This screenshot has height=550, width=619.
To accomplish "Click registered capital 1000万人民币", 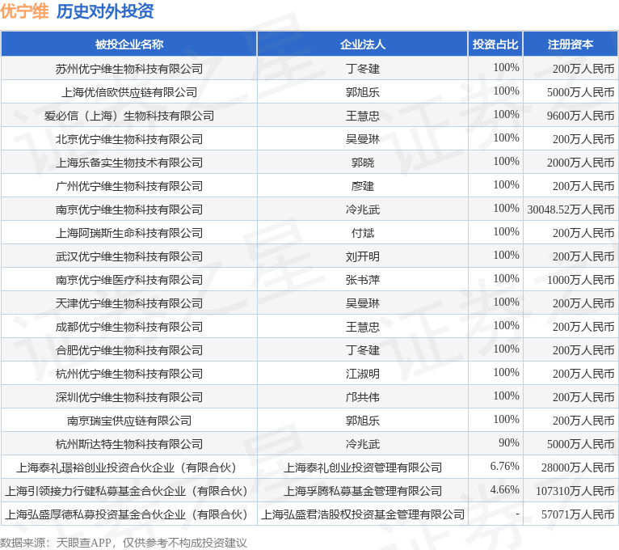I will (580, 280).
